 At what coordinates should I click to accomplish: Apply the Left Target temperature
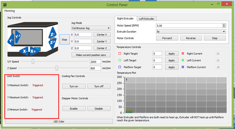[172, 60]
